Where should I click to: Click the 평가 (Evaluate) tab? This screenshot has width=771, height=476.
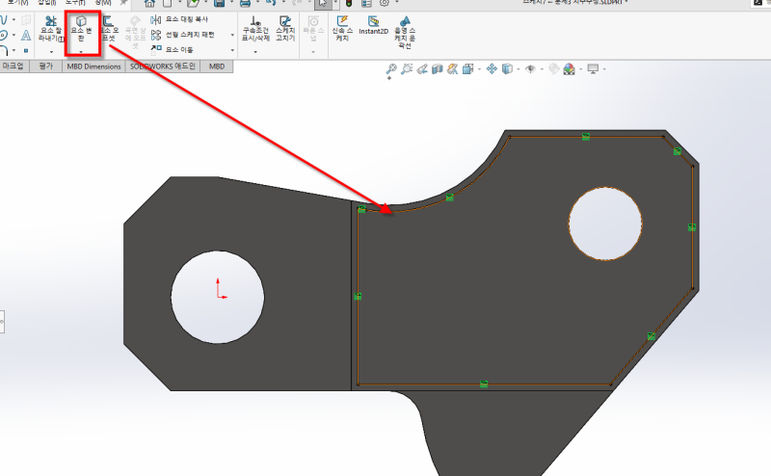pos(44,66)
